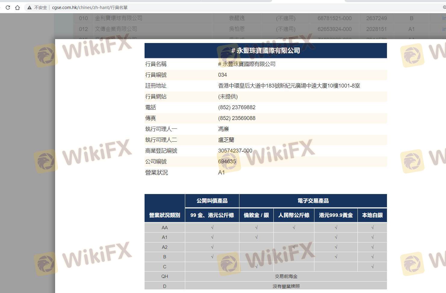446x293 pixels.
Task: Click the 公開叫價產品 column header
Action: pyautogui.click(x=212, y=201)
